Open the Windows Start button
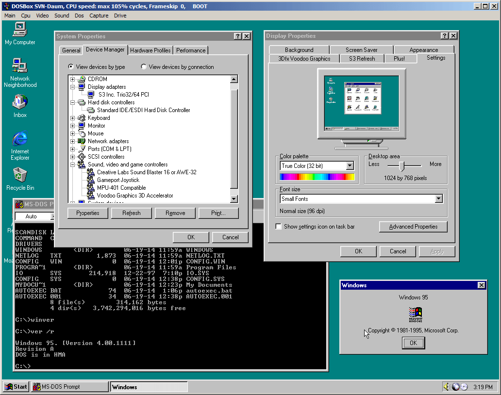 coord(17,387)
